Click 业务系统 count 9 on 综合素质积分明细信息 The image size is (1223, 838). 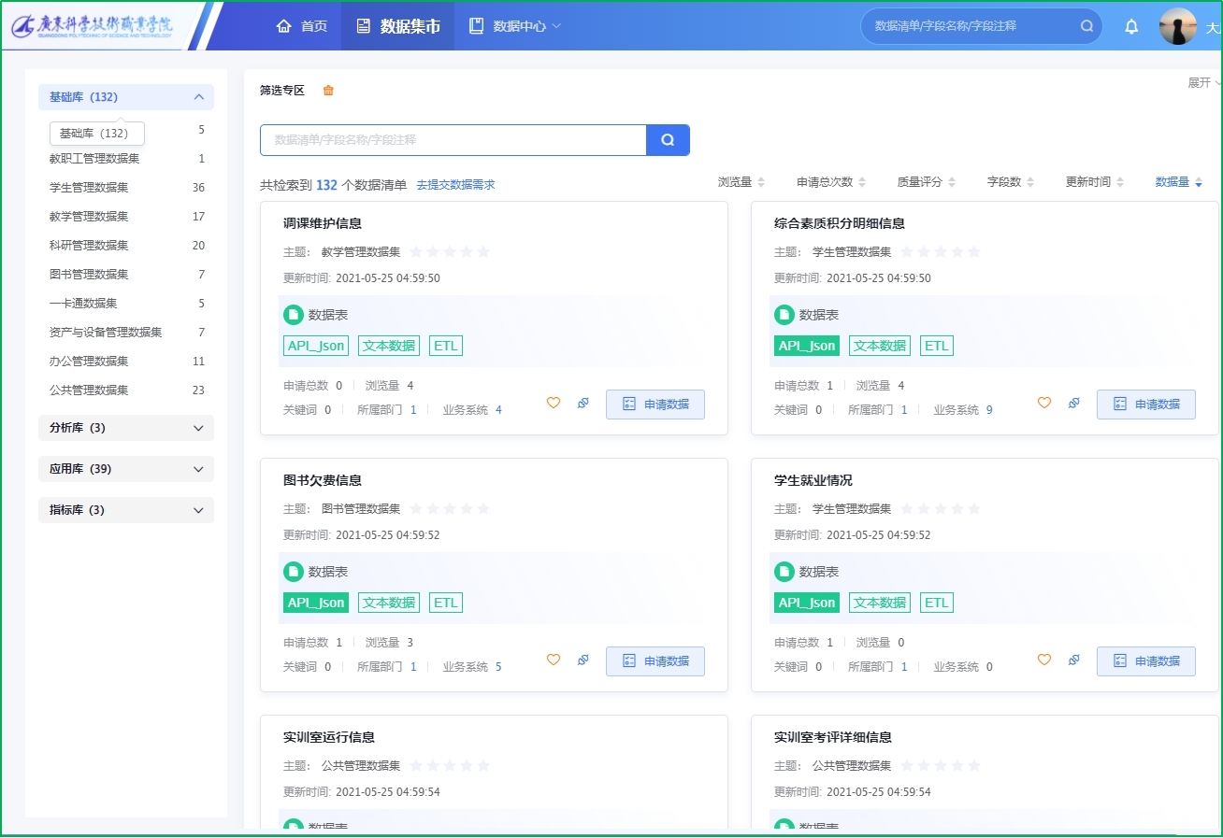tap(989, 410)
